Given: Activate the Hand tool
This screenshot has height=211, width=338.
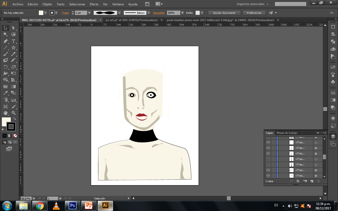Looking at the screenshot, I should point(5,113).
